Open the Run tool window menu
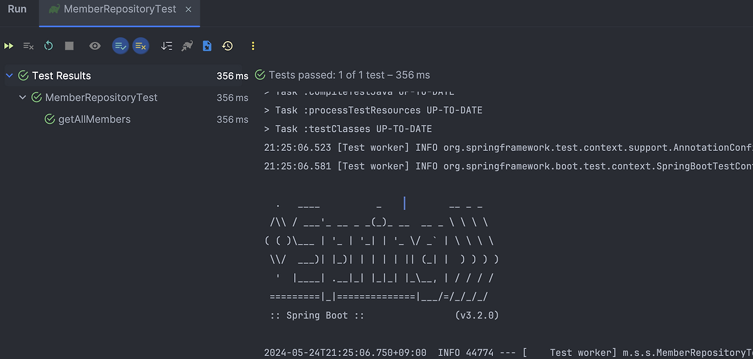This screenshot has height=359, width=753. click(x=16, y=9)
